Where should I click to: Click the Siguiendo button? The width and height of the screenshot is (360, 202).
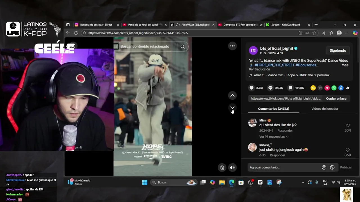338,50
